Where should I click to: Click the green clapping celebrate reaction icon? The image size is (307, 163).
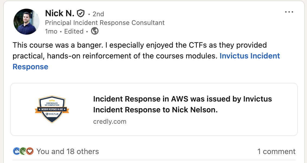click(x=23, y=151)
